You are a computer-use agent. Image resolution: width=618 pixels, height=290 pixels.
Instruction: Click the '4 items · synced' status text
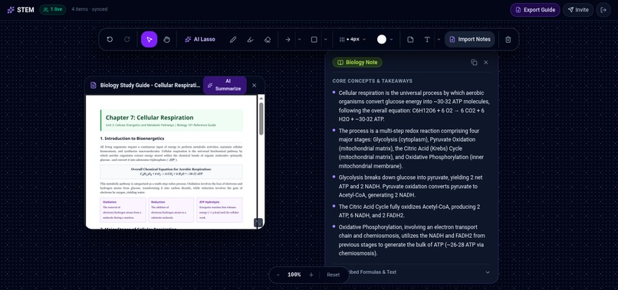pos(90,9)
